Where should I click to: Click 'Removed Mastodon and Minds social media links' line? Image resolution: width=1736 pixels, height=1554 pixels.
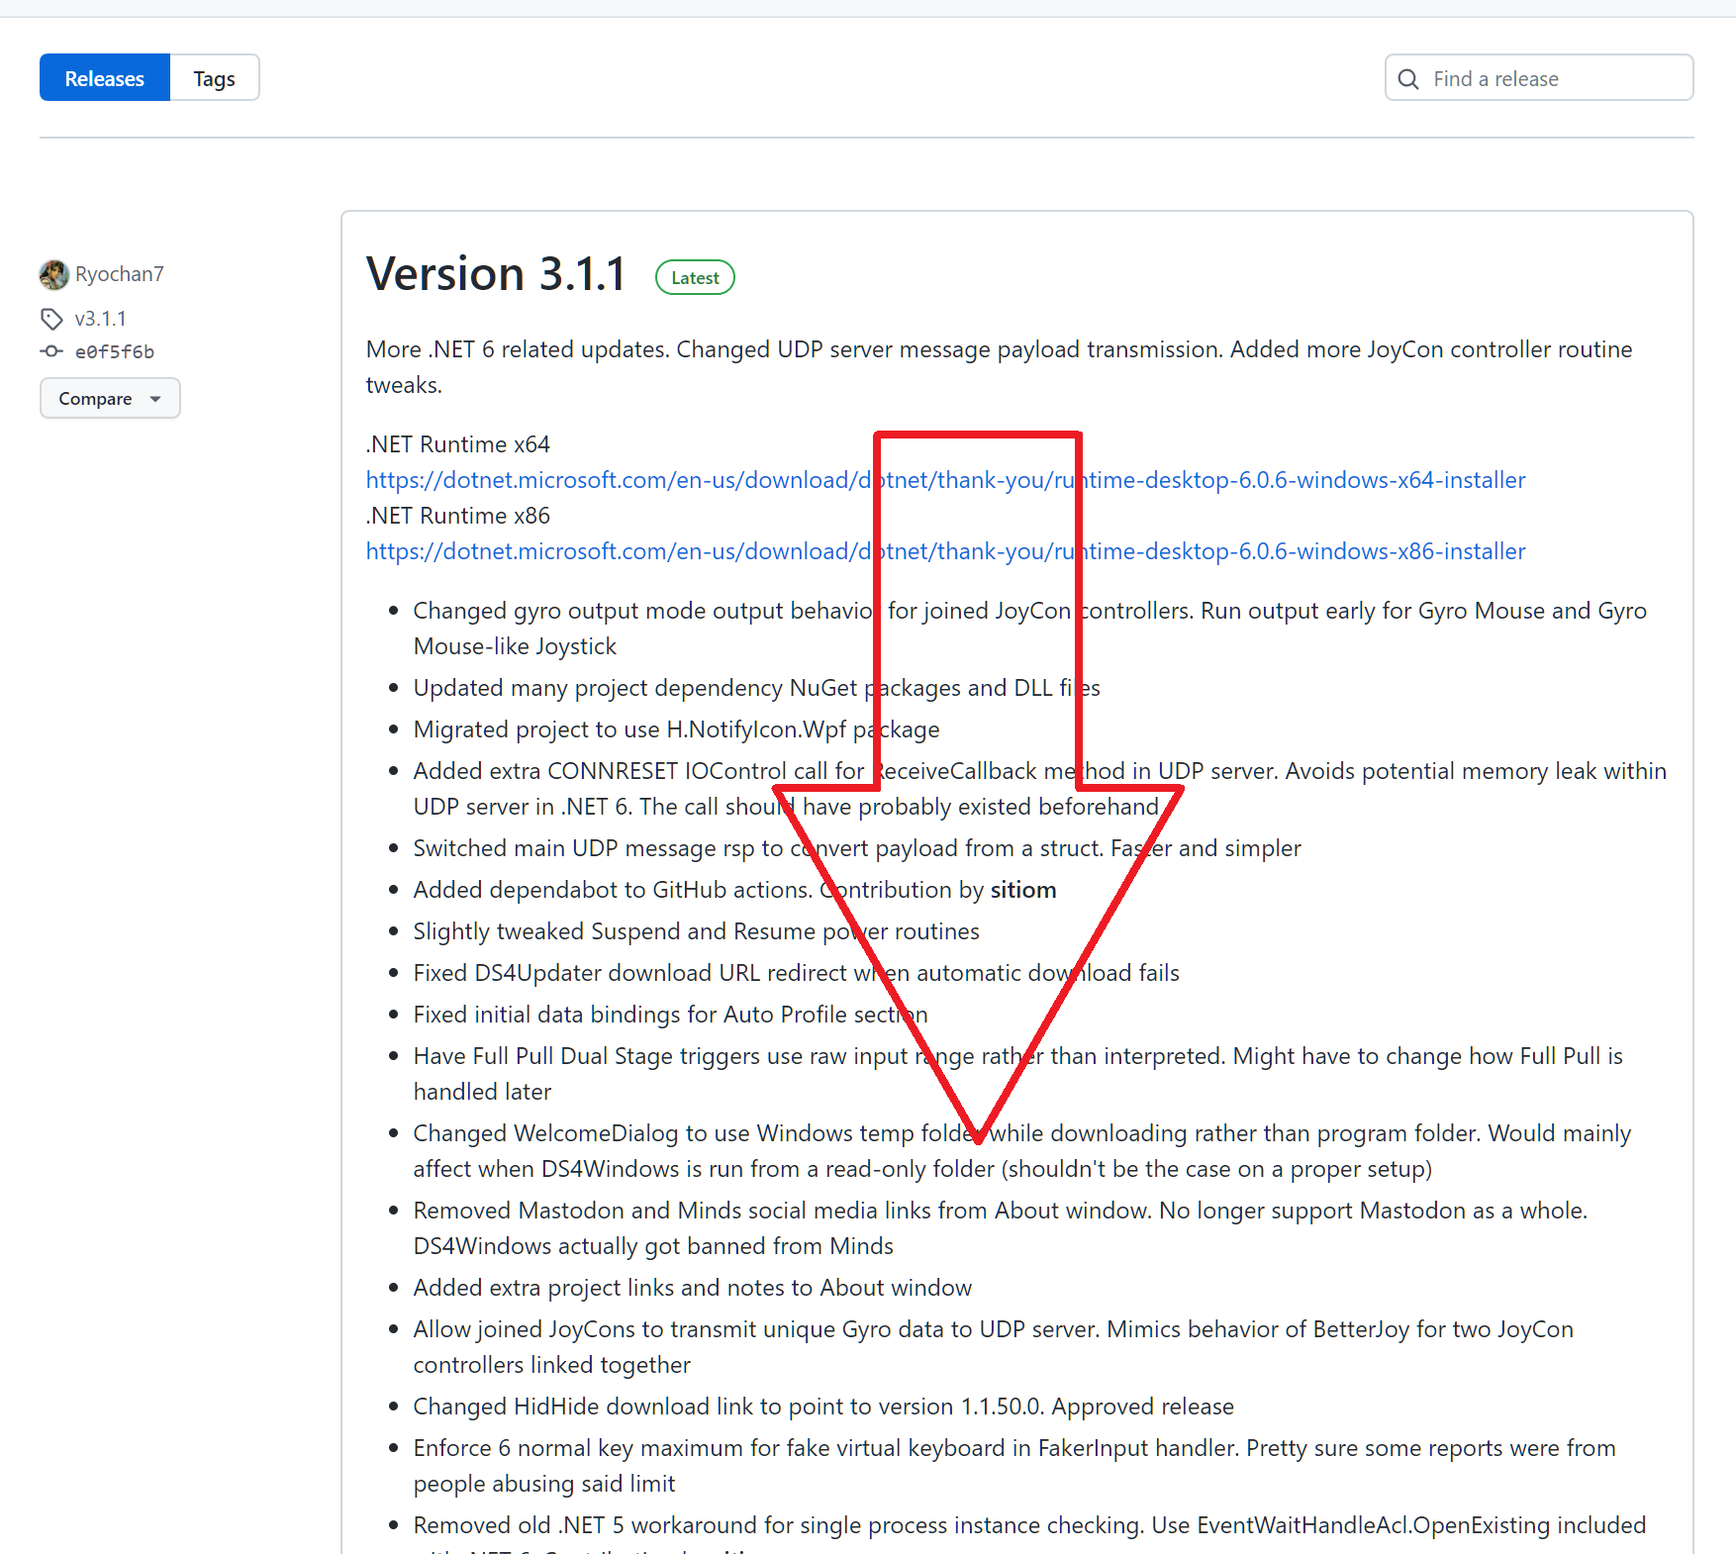pos(1001,1228)
